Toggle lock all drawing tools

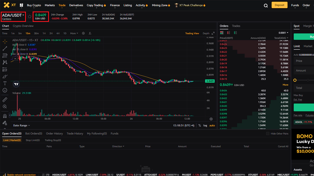point(5,123)
